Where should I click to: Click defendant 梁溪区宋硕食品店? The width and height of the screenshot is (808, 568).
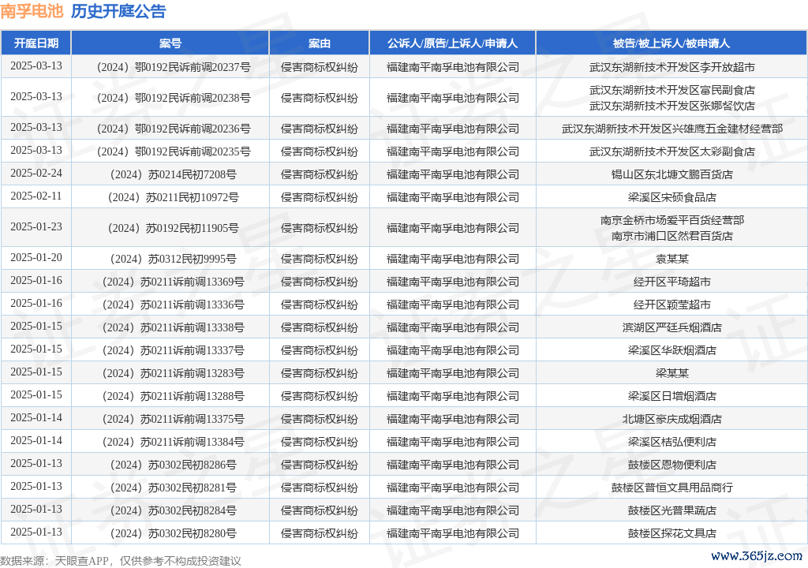pyautogui.click(x=672, y=197)
